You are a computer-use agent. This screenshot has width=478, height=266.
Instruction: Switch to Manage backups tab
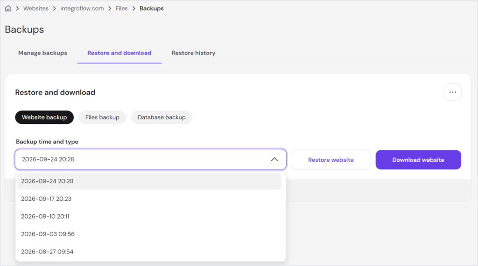(x=42, y=53)
